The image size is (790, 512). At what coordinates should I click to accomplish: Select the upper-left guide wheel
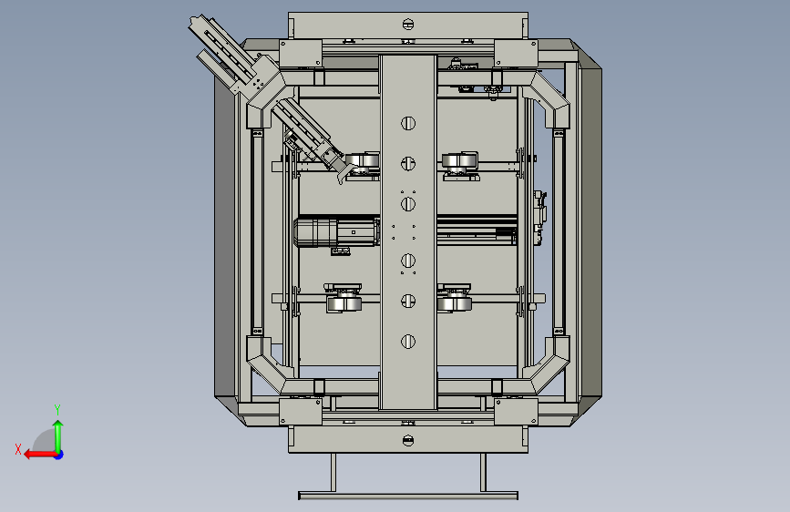[363, 160]
